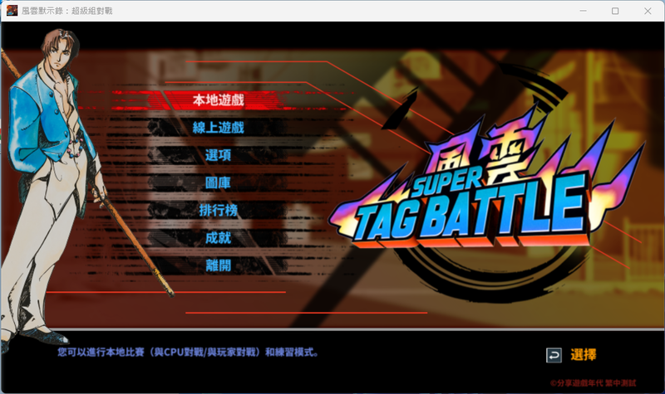Open the 圖庫 gallery
This screenshot has height=394, width=665.
pyautogui.click(x=218, y=182)
